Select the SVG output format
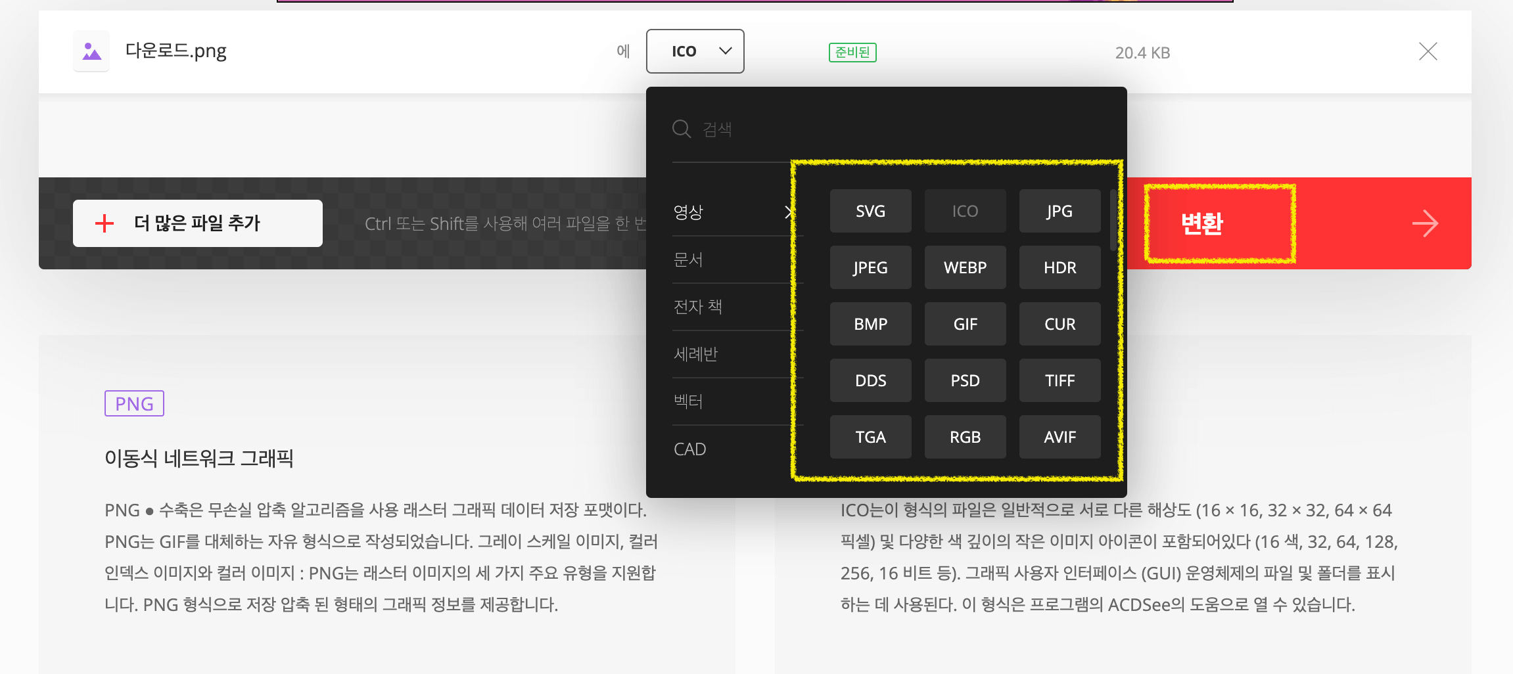1513x674 pixels. (x=870, y=211)
